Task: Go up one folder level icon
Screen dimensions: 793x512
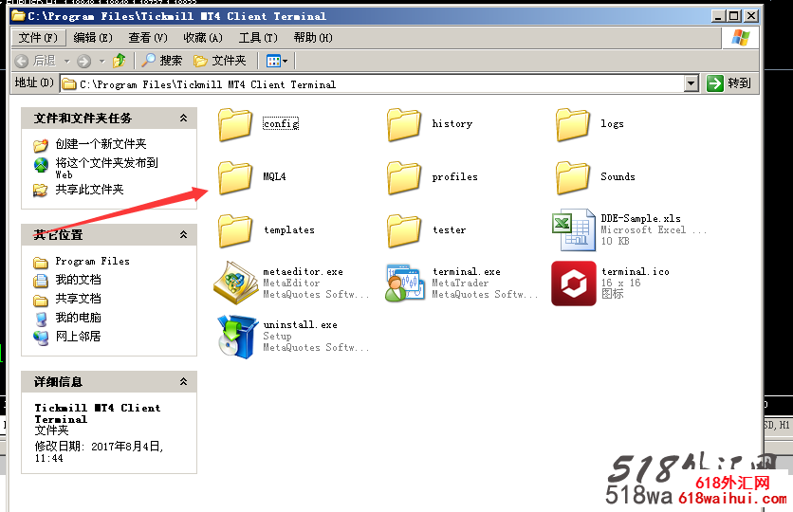Action: 120,61
